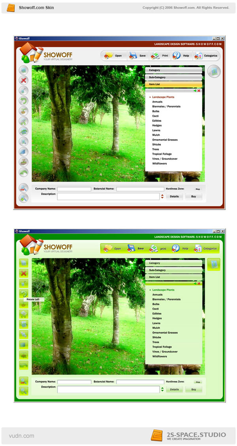The width and height of the screenshot is (237, 446).
Task: Click small red X on item list panel, red skin
Action: [x=199, y=90]
